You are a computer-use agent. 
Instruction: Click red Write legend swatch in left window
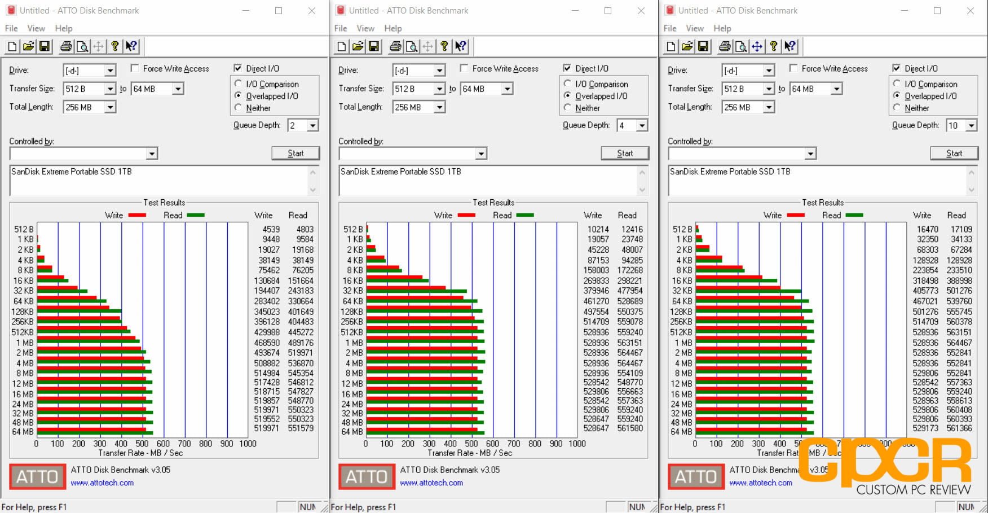(137, 215)
